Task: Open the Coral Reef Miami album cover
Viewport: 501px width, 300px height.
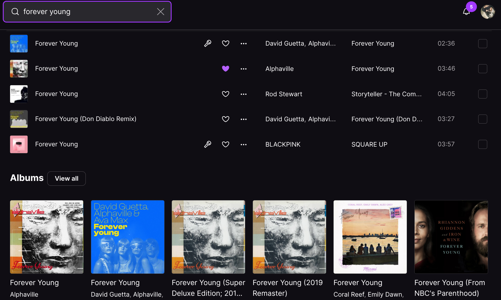Action: (x=370, y=237)
